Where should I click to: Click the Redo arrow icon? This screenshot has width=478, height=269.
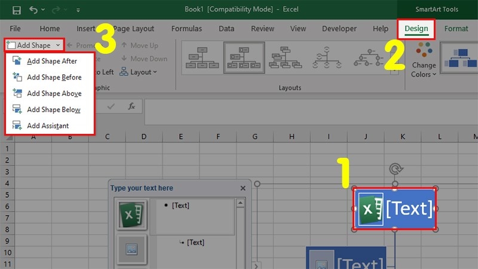[56, 10]
